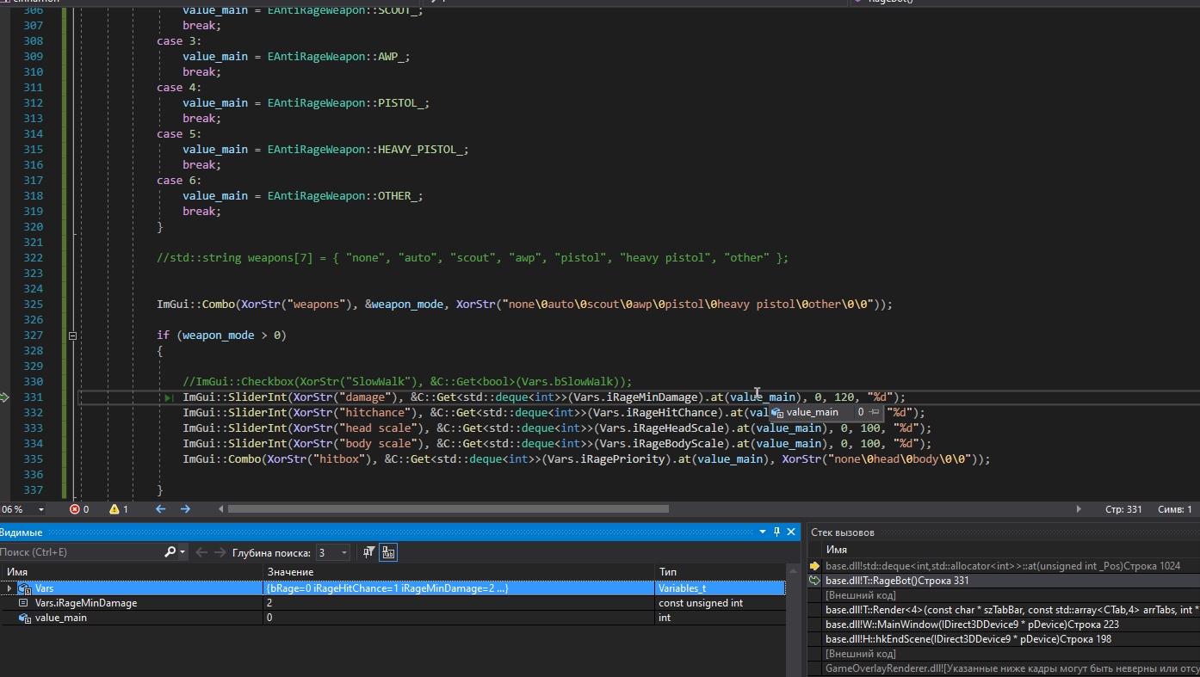Click the pin icon in value_main data tip
This screenshot has height=677, width=1200.
(x=875, y=413)
